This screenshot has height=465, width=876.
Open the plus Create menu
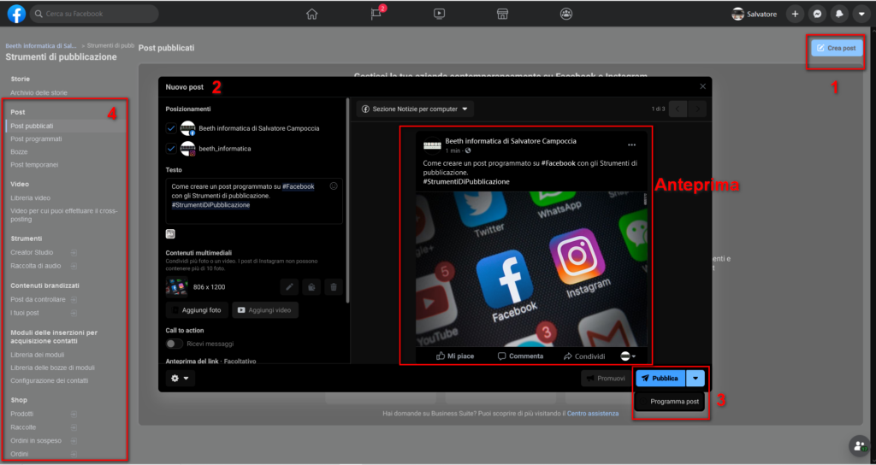pyautogui.click(x=795, y=15)
